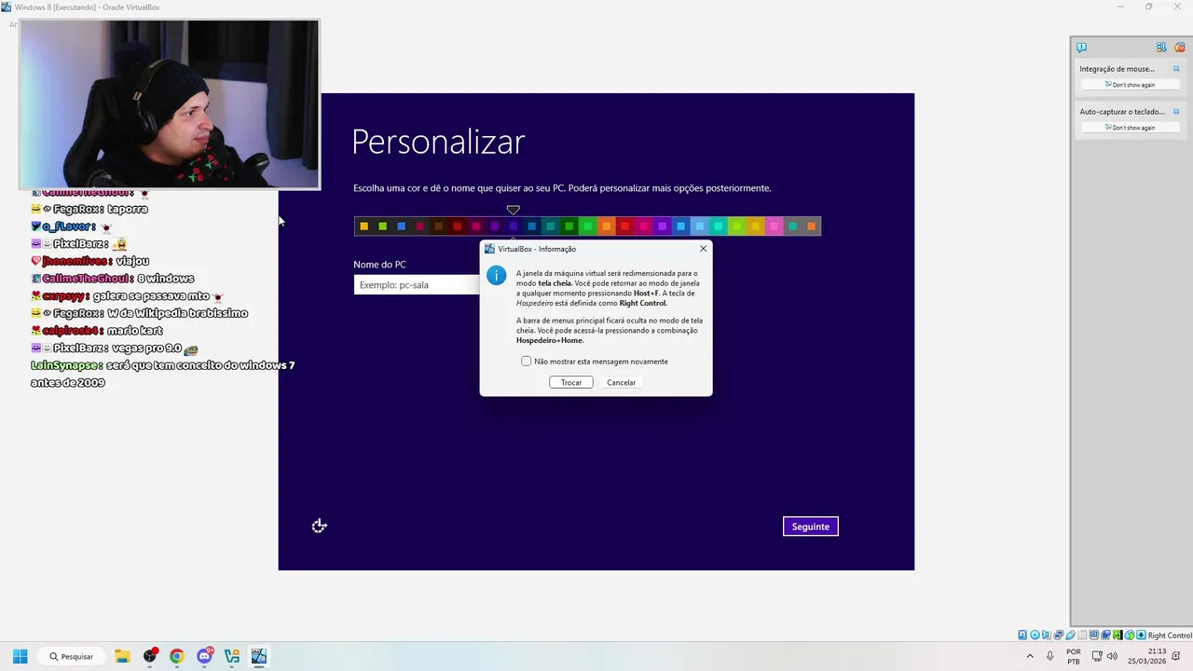Close the VirtualBox Informação dialog
1193x671 pixels.
click(x=703, y=249)
